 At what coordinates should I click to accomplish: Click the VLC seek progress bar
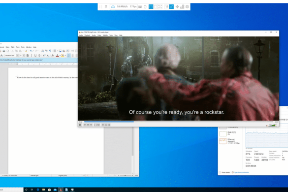click(x=179, y=122)
